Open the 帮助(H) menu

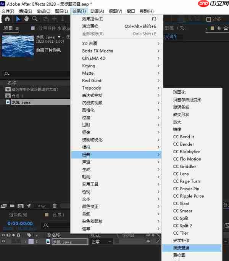147,11
